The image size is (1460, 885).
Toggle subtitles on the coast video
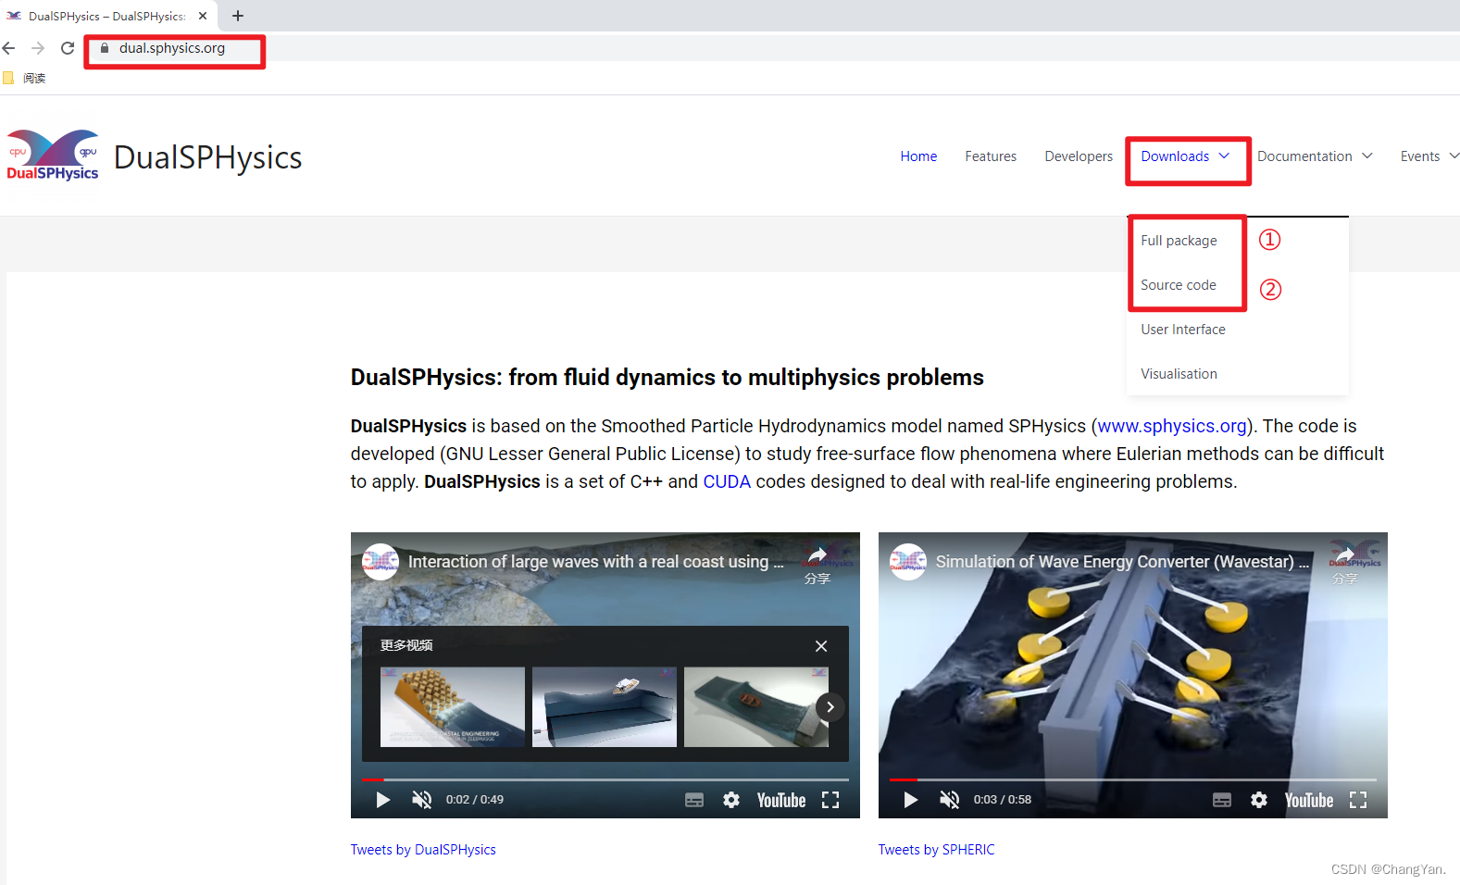click(x=694, y=800)
